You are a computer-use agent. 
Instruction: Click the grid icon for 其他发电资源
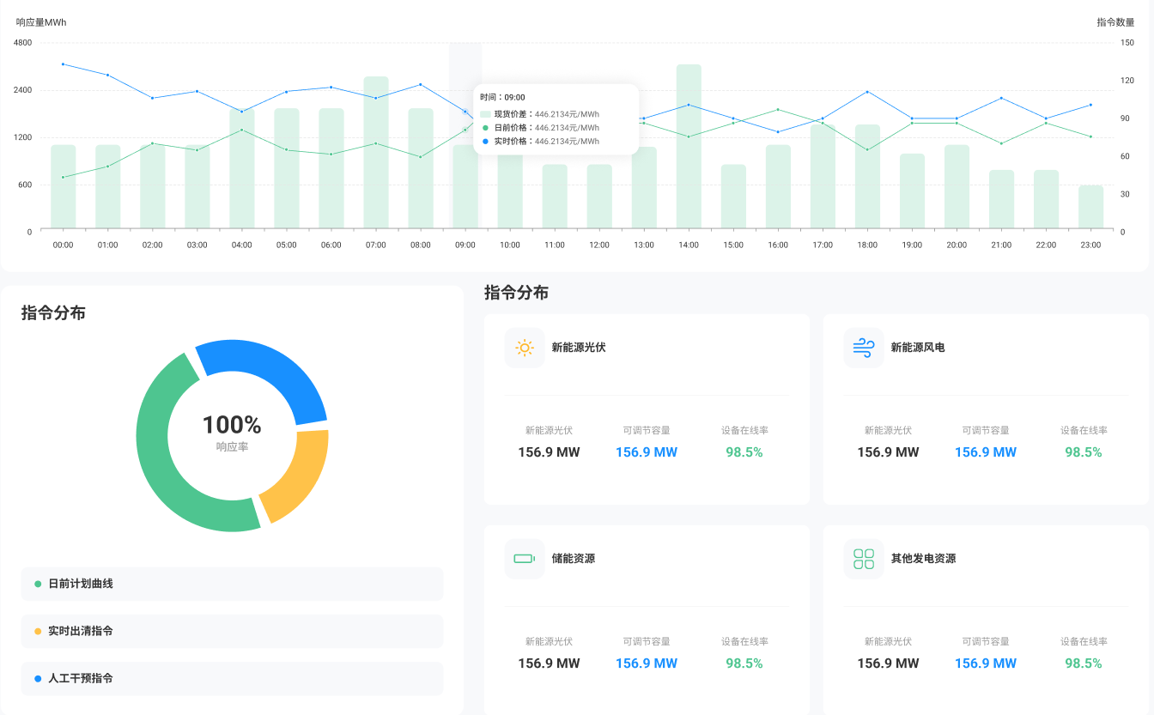click(864, 559)
